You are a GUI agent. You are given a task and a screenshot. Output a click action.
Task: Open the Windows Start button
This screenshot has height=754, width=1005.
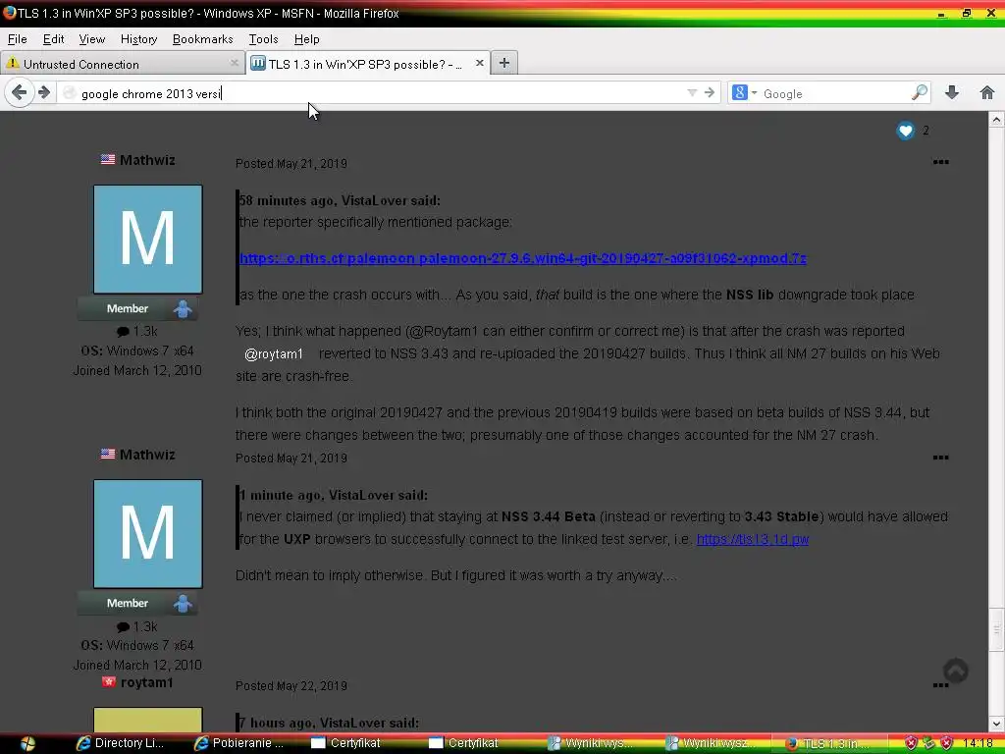click(x=27, y=743)
